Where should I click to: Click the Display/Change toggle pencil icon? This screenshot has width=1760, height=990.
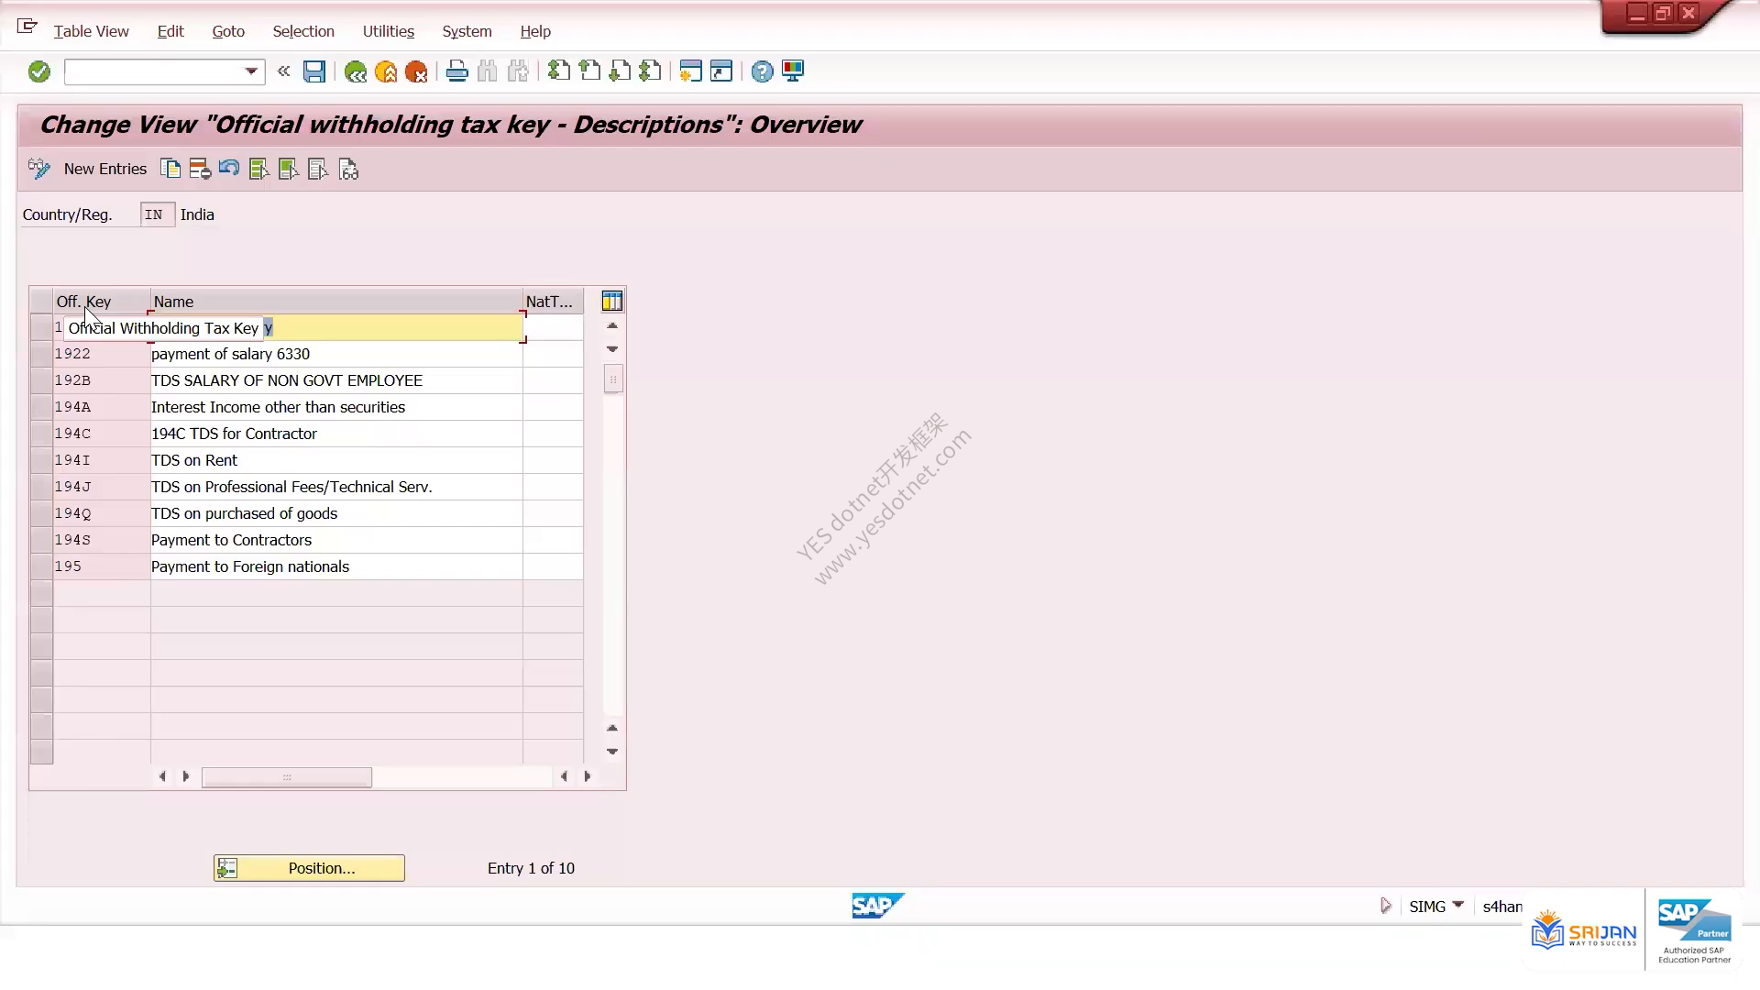point(39,169)
